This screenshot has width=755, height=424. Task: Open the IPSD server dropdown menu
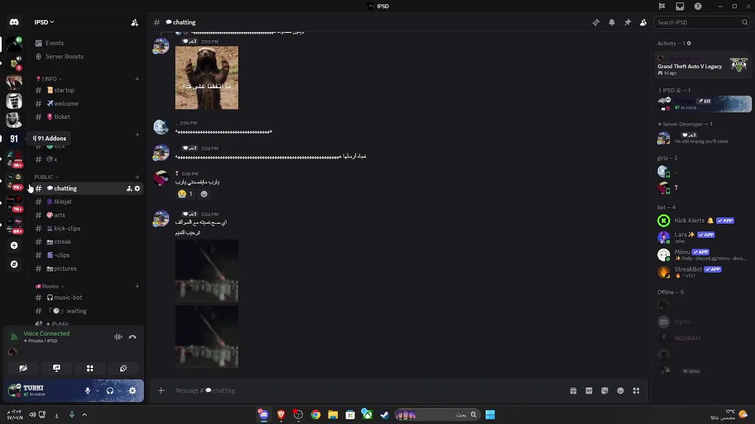(x=44, y=22)
